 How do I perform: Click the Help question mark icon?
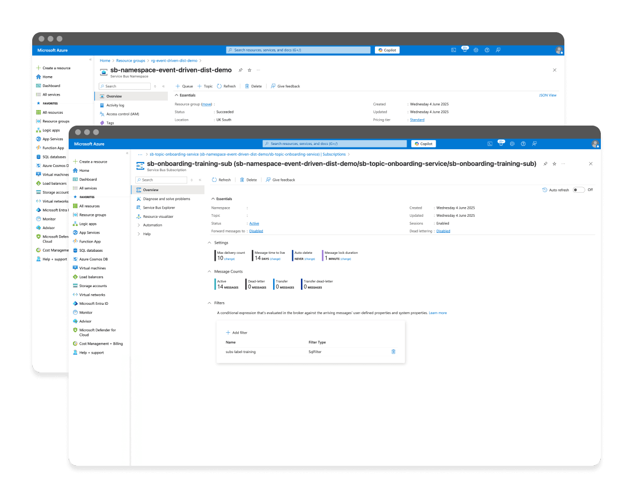click(524, 144)
